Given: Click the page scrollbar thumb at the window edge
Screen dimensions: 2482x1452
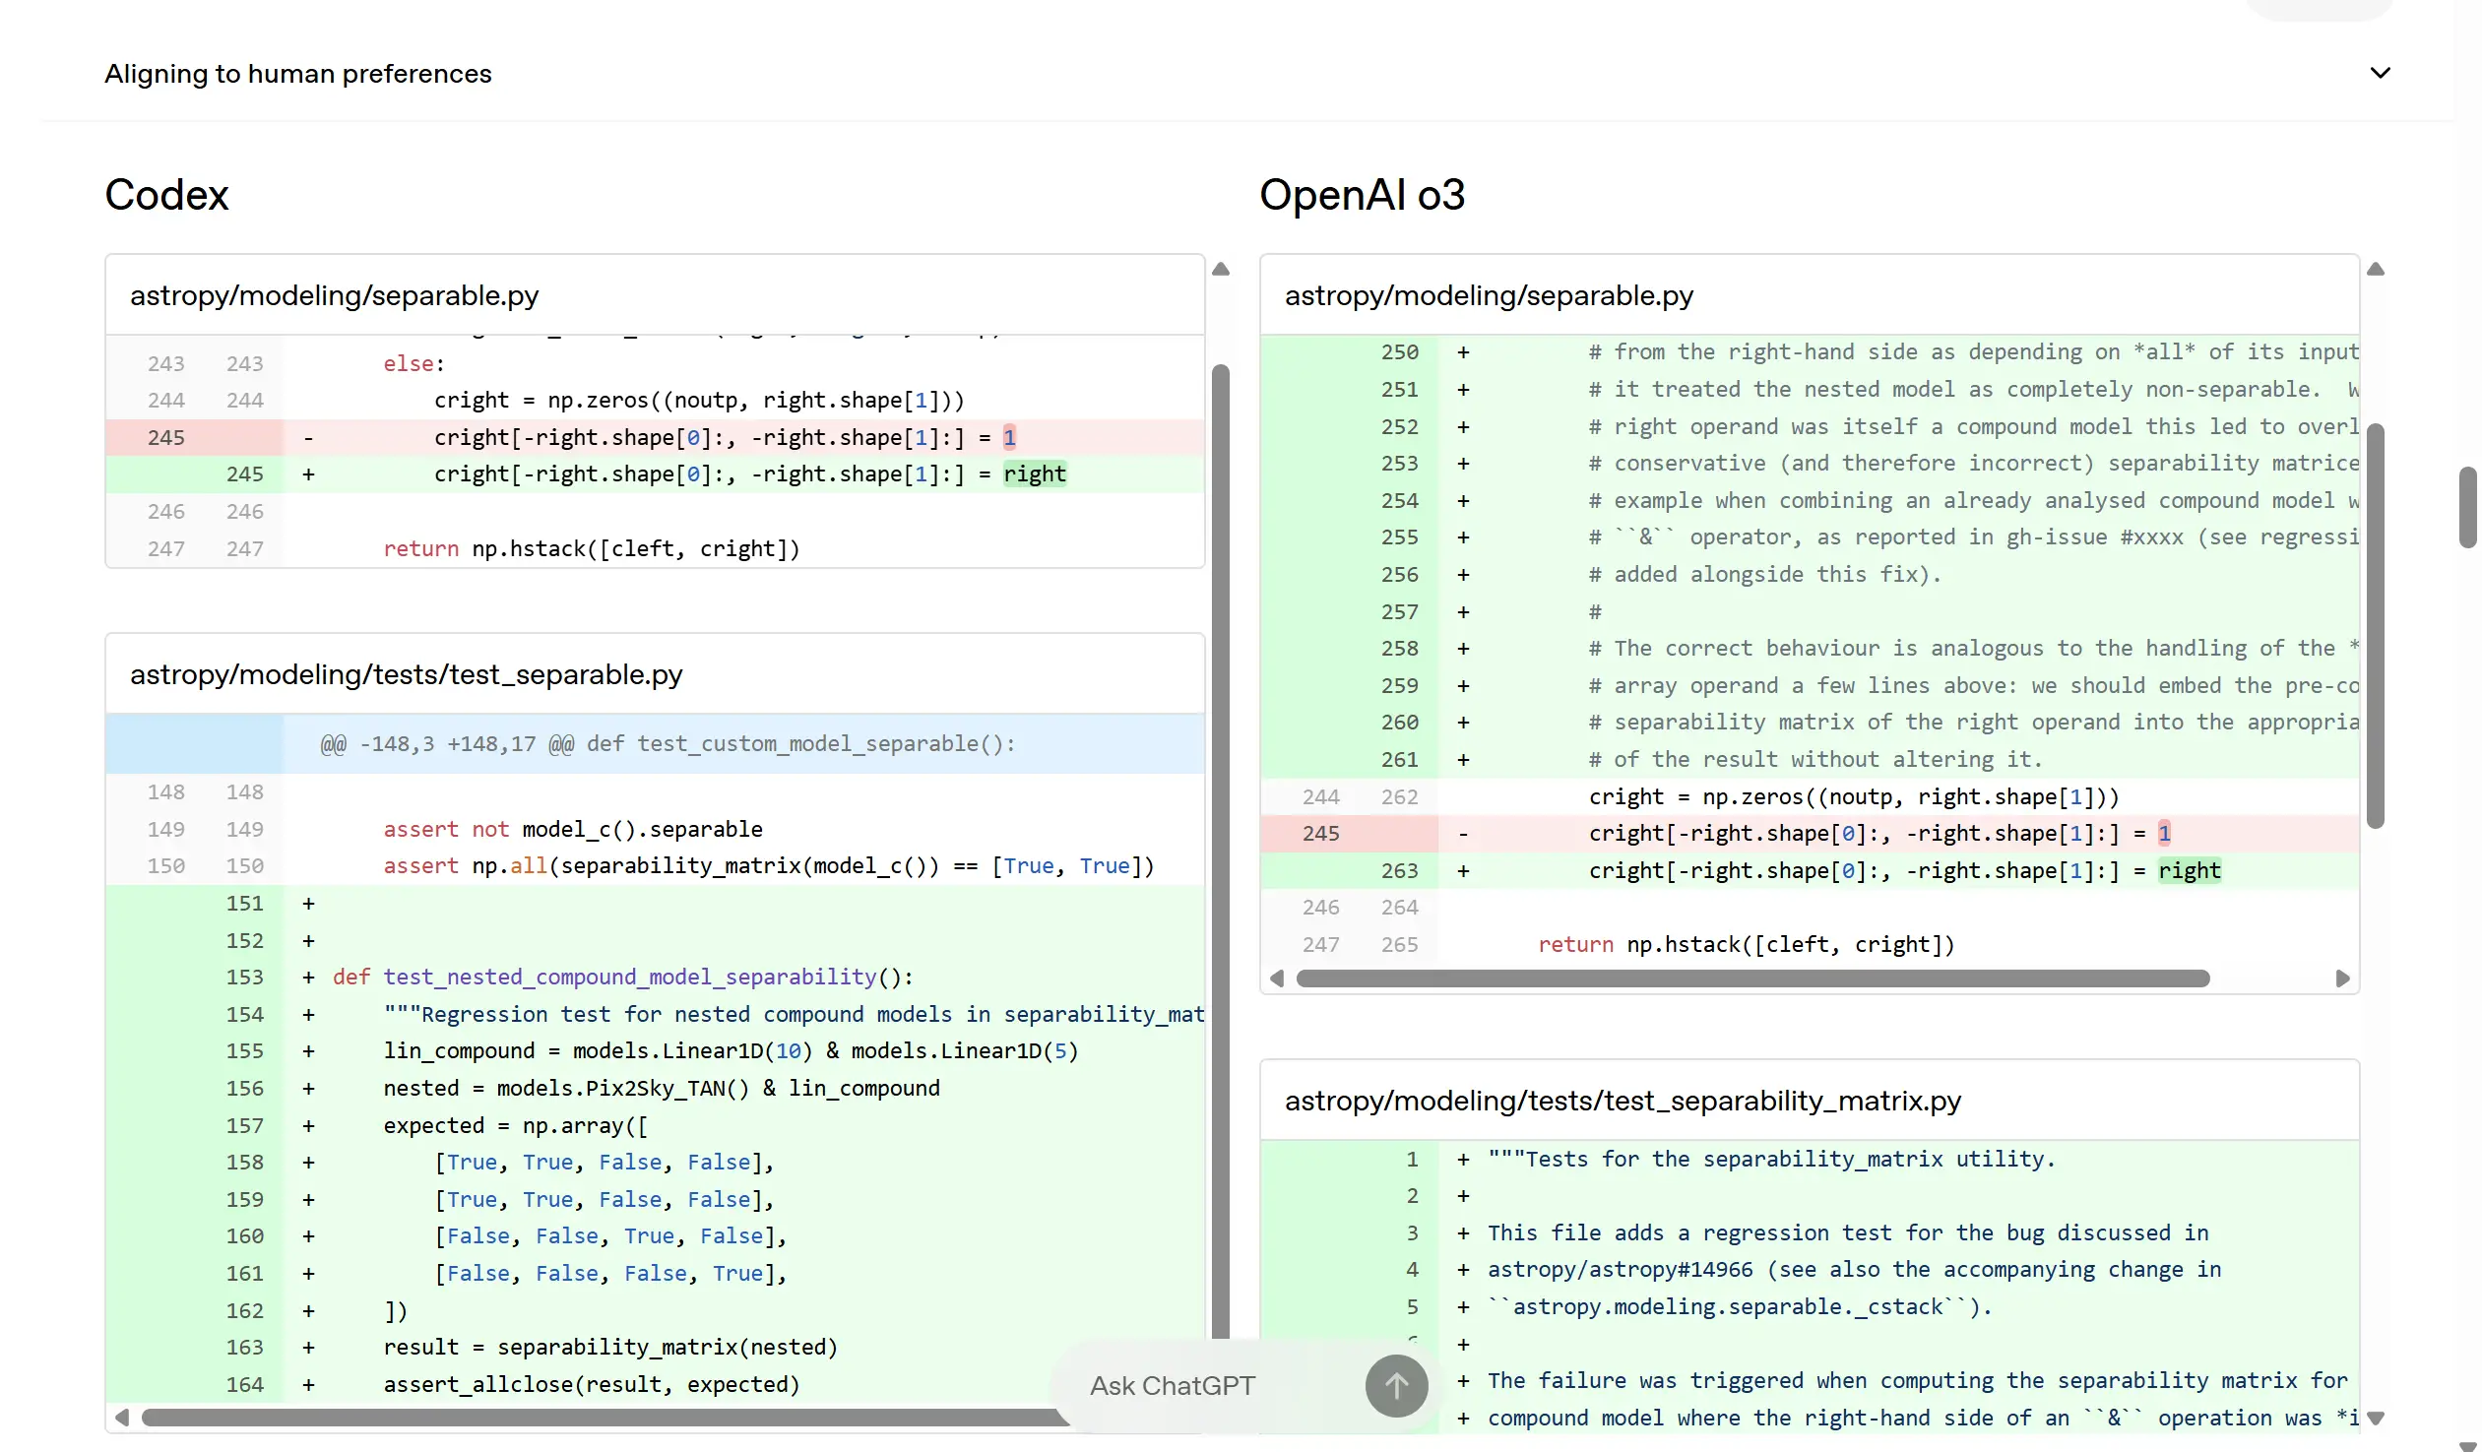Looking at the screenshot, I should pos(2467,507).
